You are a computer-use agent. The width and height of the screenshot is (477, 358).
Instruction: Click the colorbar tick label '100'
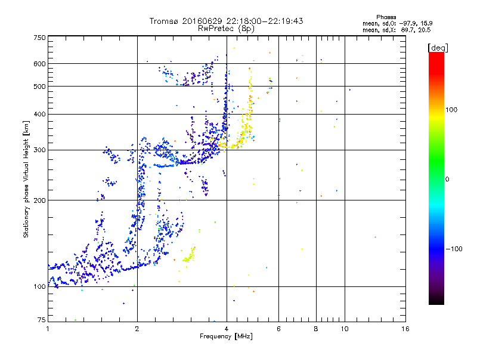451,110
